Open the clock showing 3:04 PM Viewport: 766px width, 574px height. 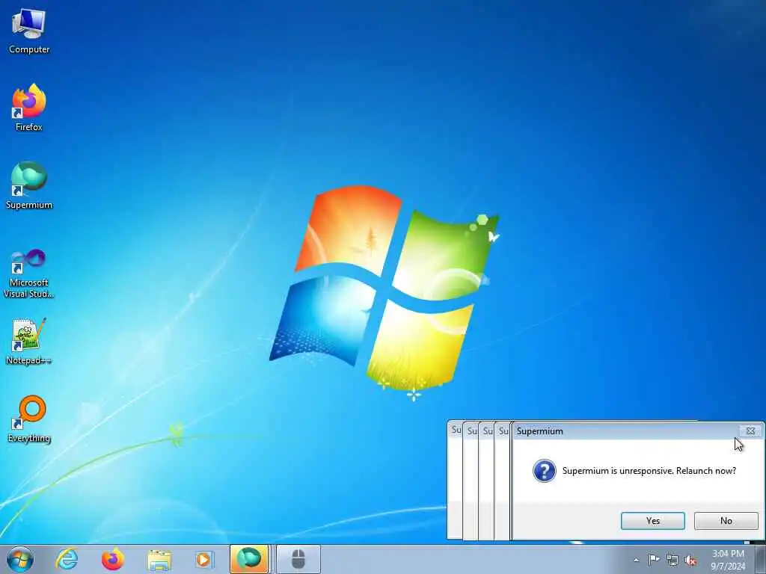[728, 560]
